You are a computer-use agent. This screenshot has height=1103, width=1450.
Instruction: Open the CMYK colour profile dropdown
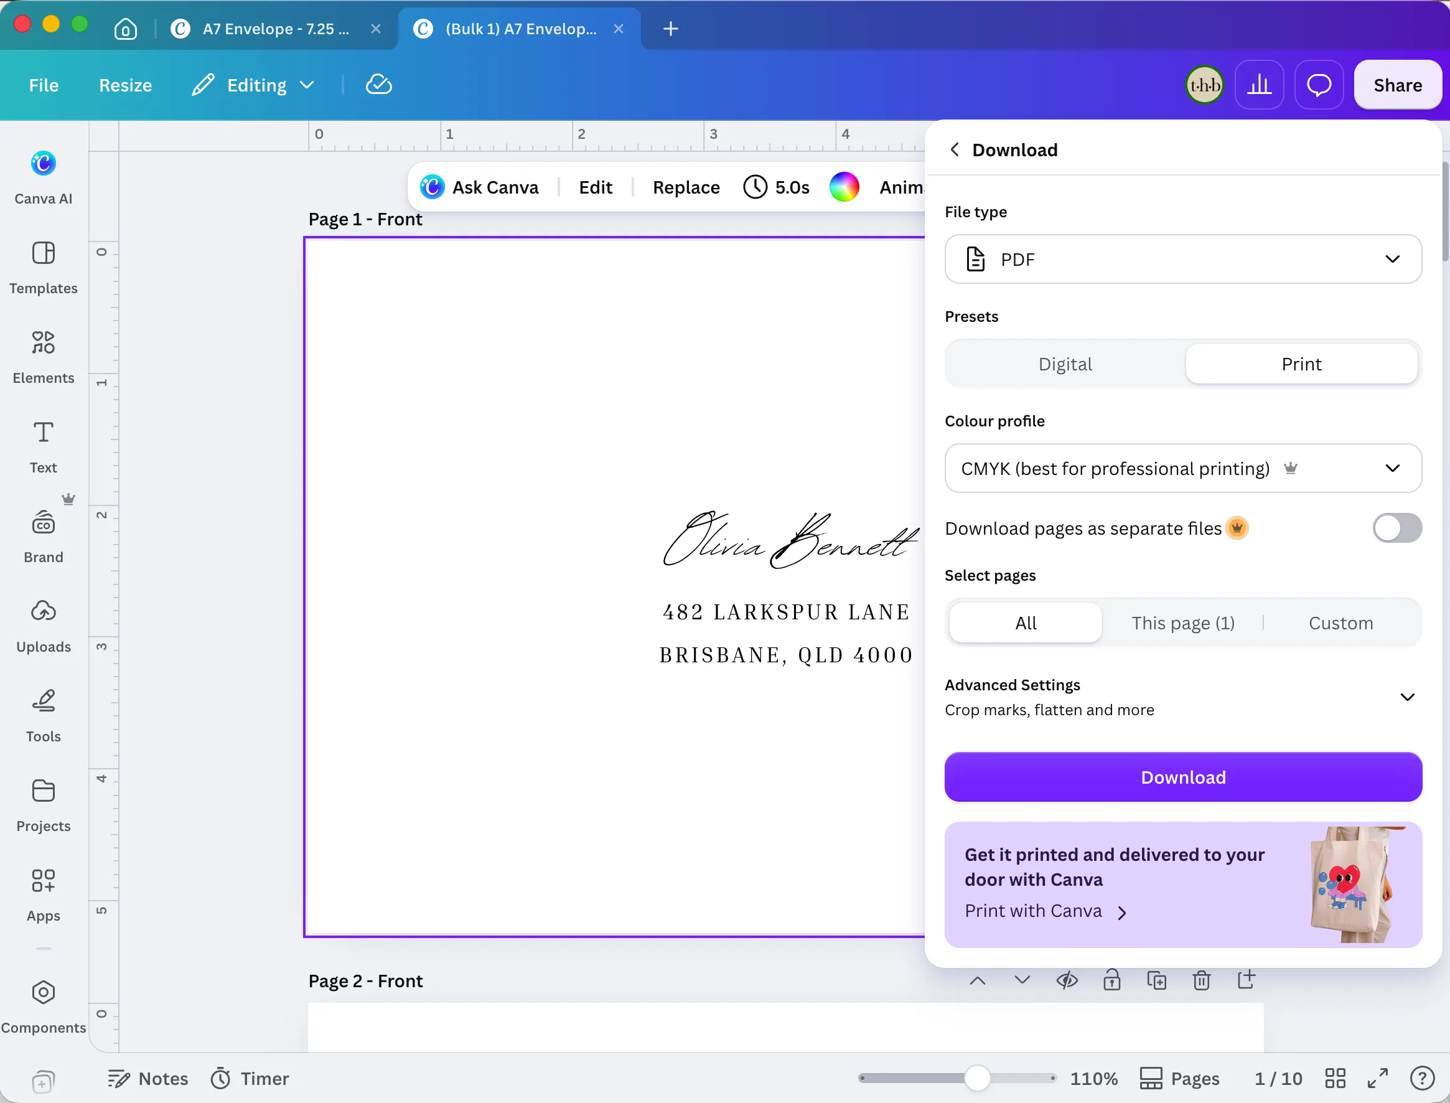click(1183, 468)
